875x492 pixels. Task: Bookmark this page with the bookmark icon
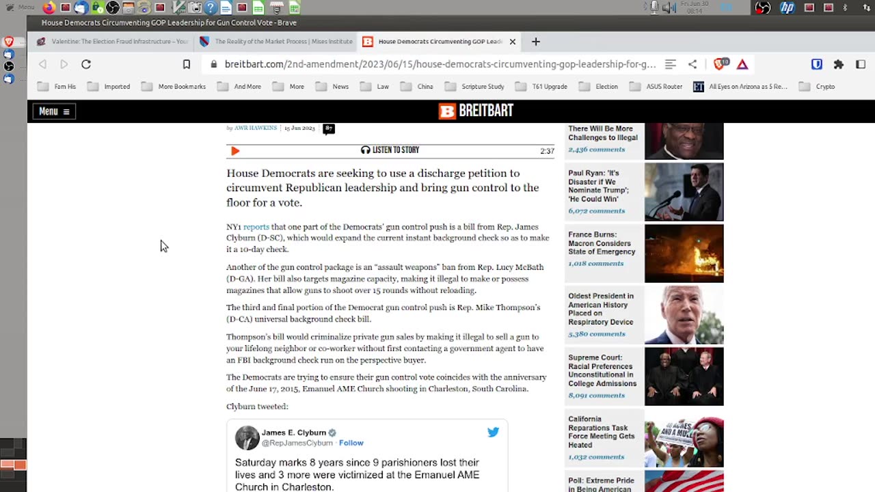187,64
